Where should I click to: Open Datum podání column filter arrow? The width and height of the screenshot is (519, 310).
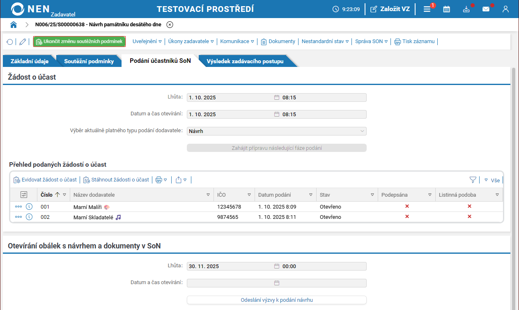(x=310, y=195)
